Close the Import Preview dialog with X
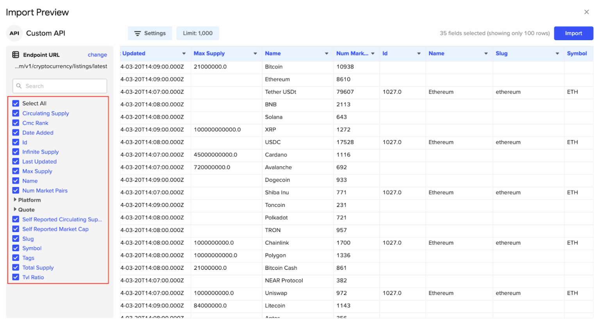600x326 pixels. click(586, 12)
